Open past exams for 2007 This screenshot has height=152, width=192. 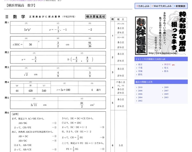click(166, 91)
